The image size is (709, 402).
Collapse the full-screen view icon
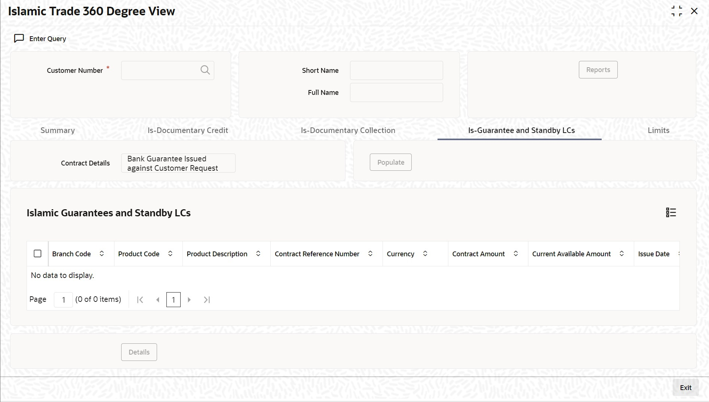click(x=676, y=11)
